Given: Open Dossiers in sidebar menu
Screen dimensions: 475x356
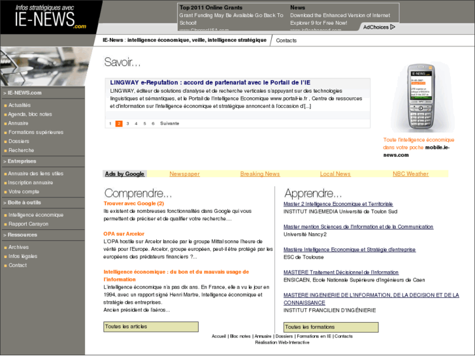Looking at the screenshot, I should pos(19,141).
